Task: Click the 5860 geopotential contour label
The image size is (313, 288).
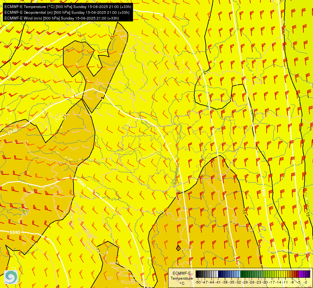Action: (82, 183)
